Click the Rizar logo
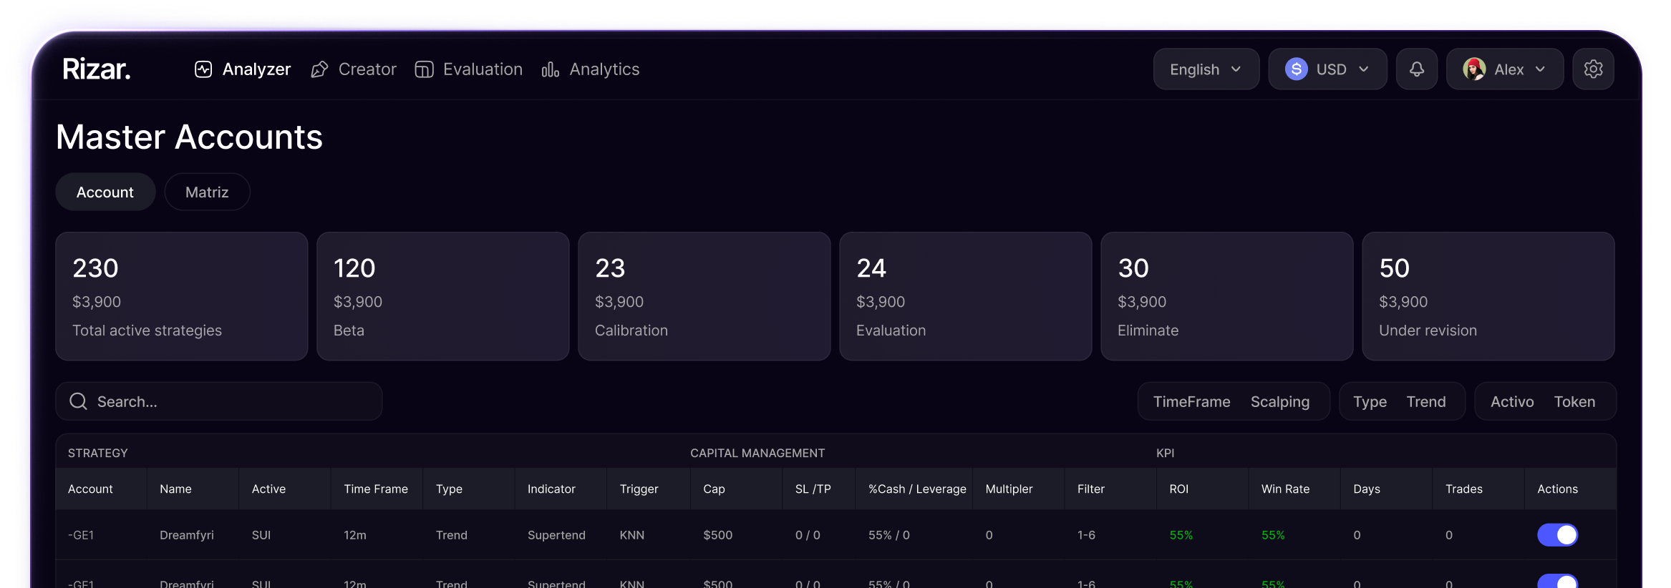 [x=97, y=69]
